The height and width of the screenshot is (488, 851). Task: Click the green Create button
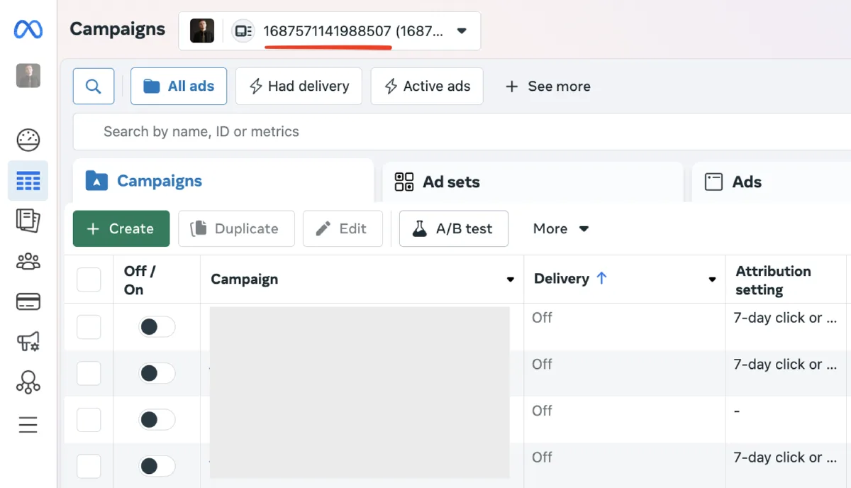[121, 228]
